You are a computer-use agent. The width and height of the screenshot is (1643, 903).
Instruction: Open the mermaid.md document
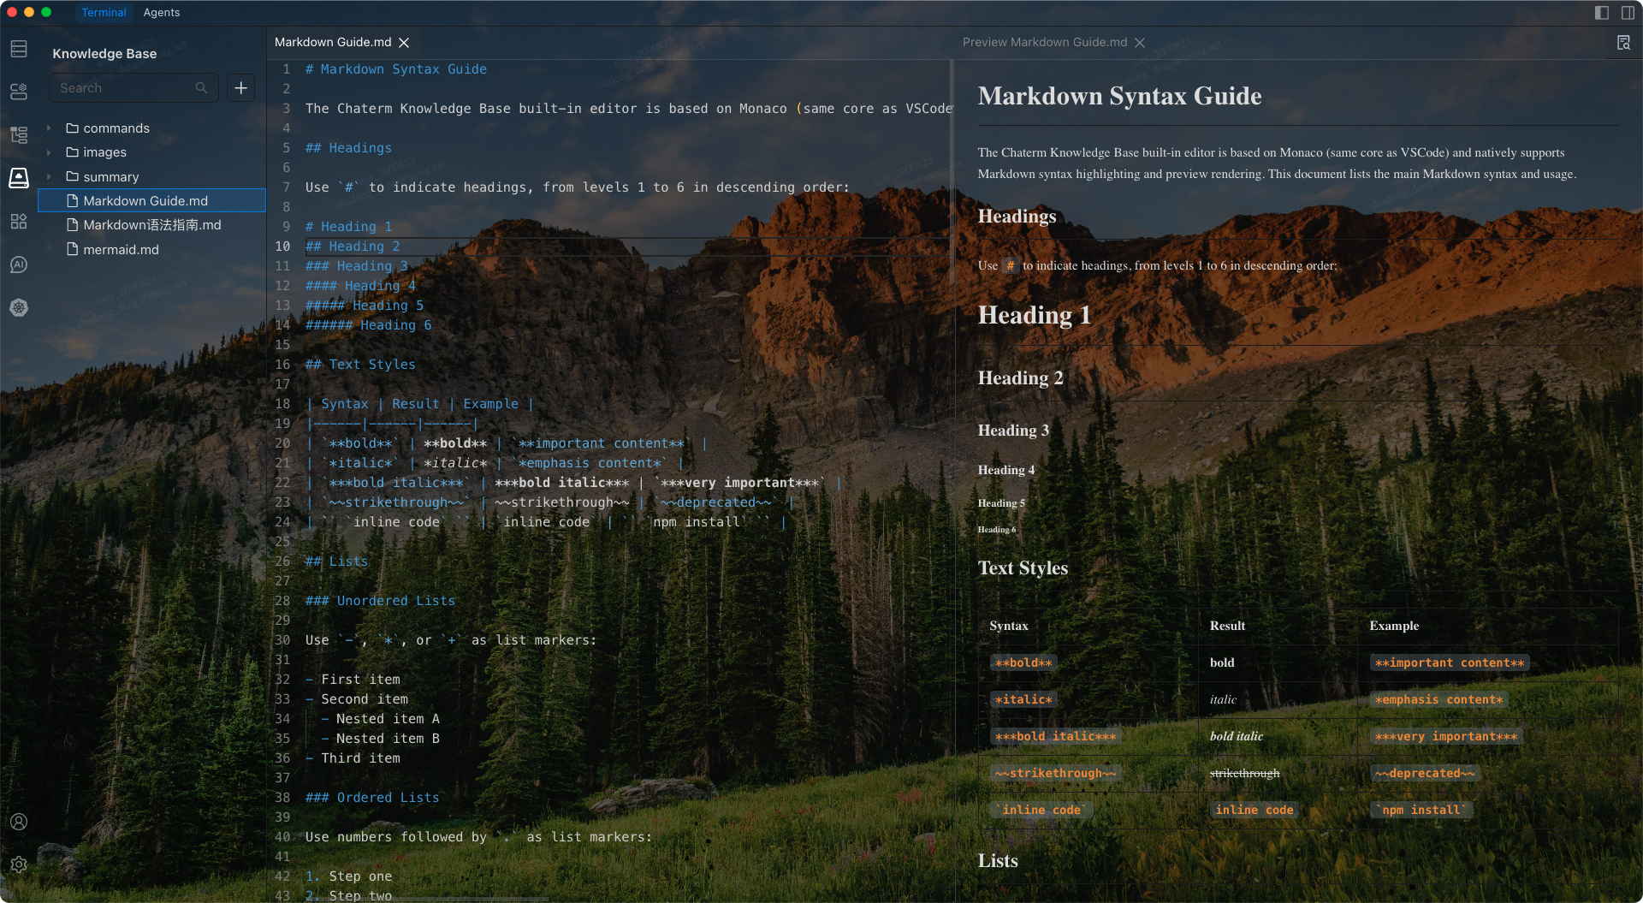click(x=121, y=249)
